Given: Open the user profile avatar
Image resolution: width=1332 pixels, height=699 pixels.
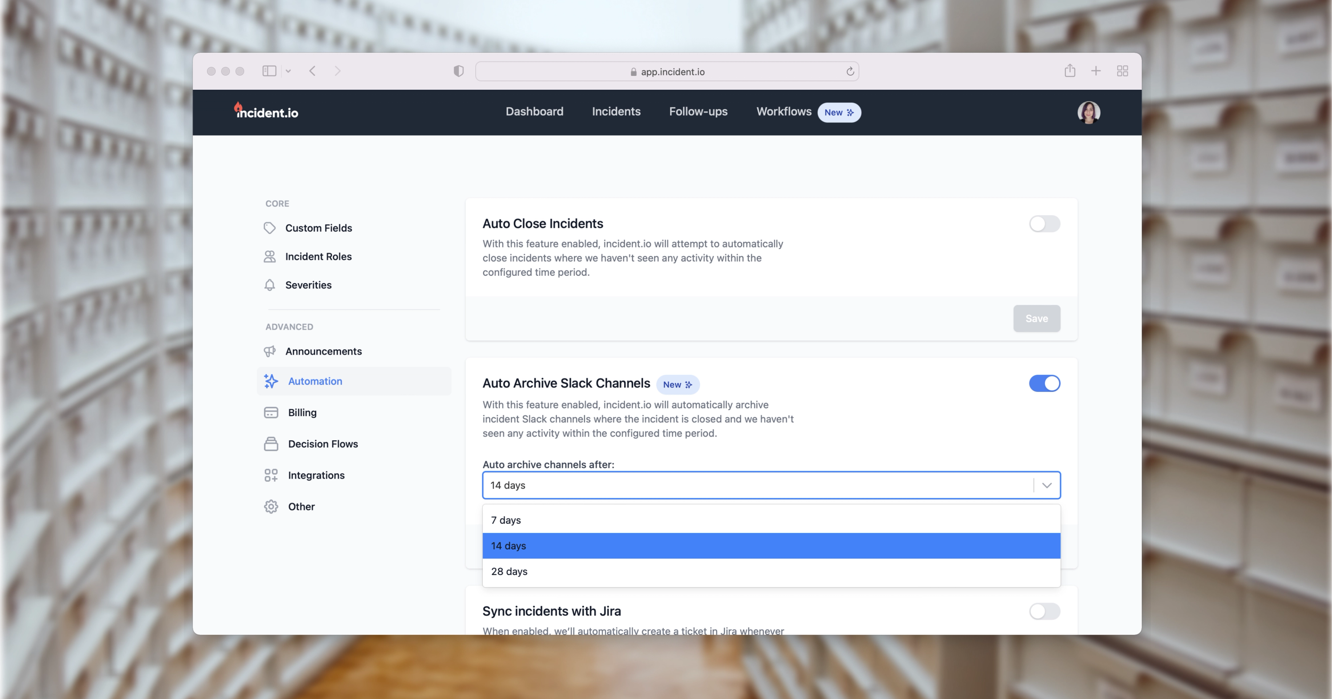Looking at the screenshot, I should point(1088,112).
